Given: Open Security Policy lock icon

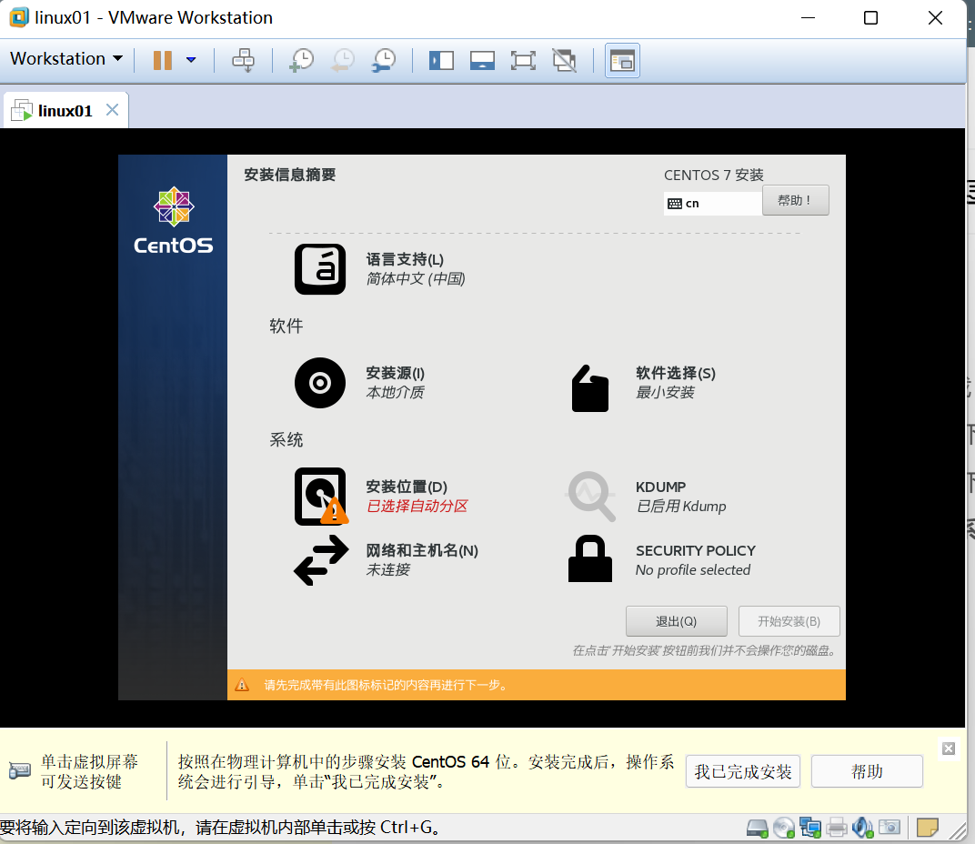Looking at the screenshot, I should click(x=590, y=558).
